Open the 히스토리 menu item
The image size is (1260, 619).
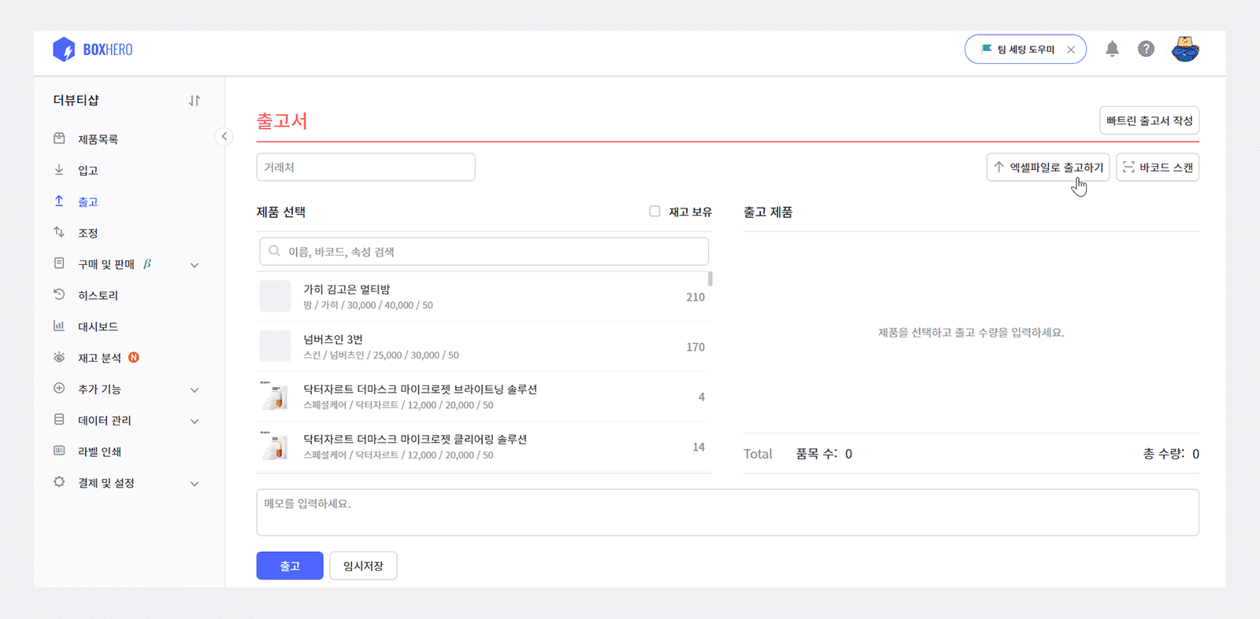98,296
